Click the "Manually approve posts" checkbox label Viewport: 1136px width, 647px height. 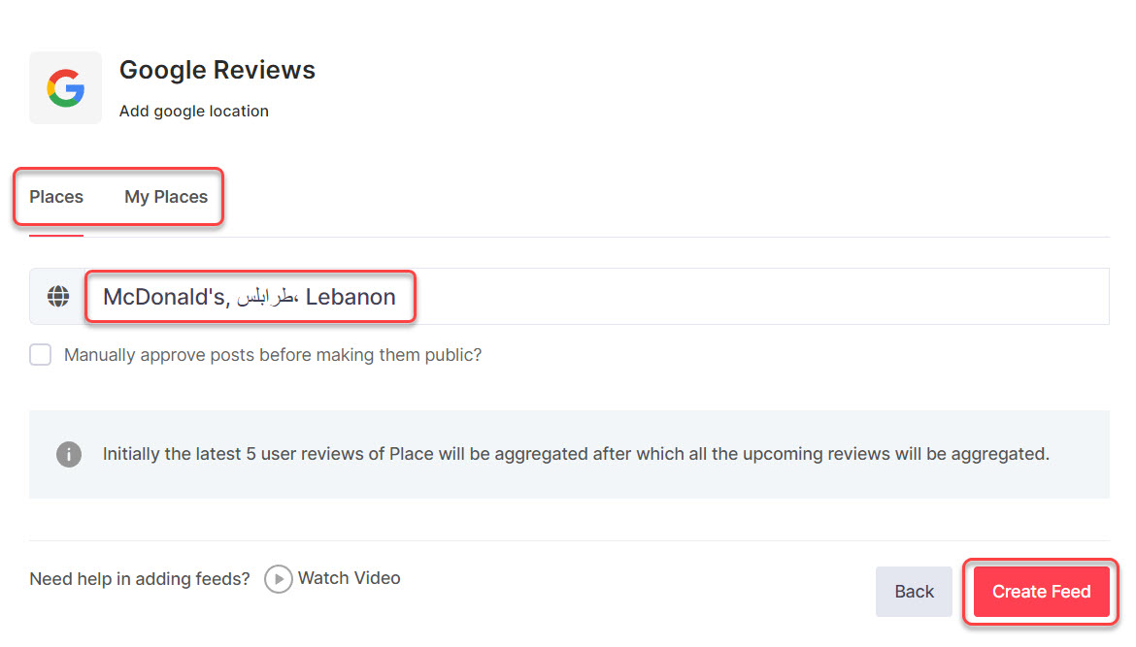click(x=273, y=355)
